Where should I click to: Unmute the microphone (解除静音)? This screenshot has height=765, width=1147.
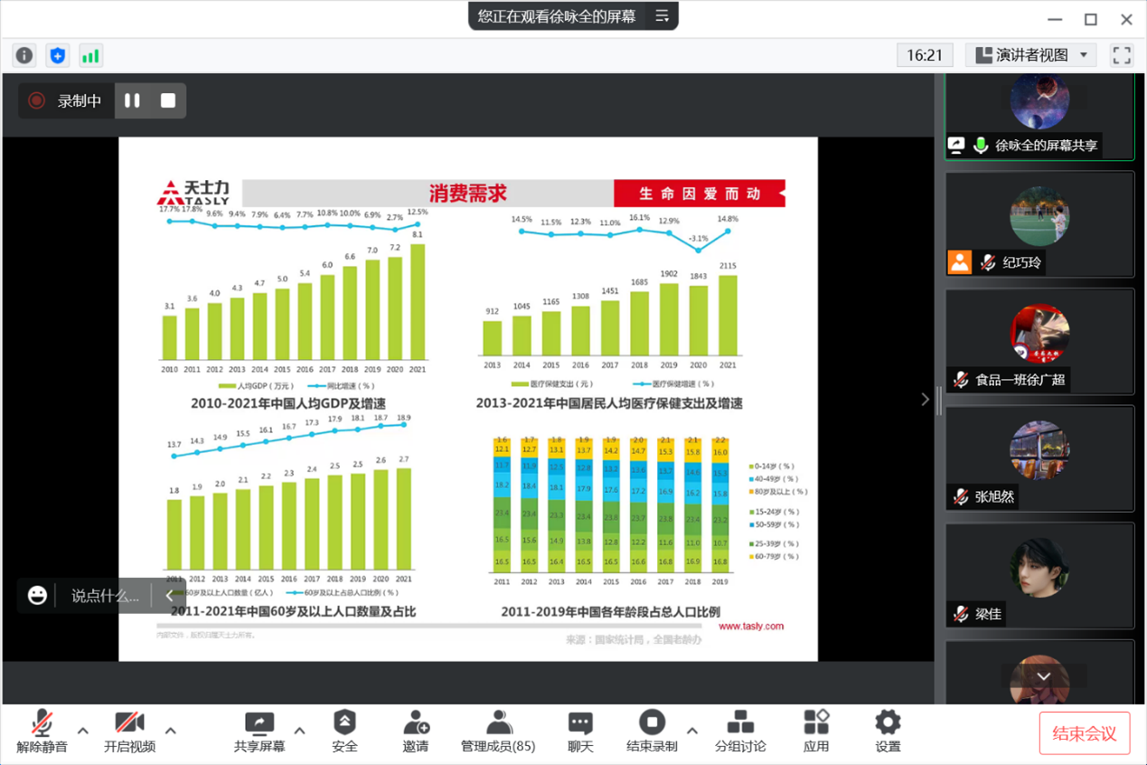[x=42, y=732]
